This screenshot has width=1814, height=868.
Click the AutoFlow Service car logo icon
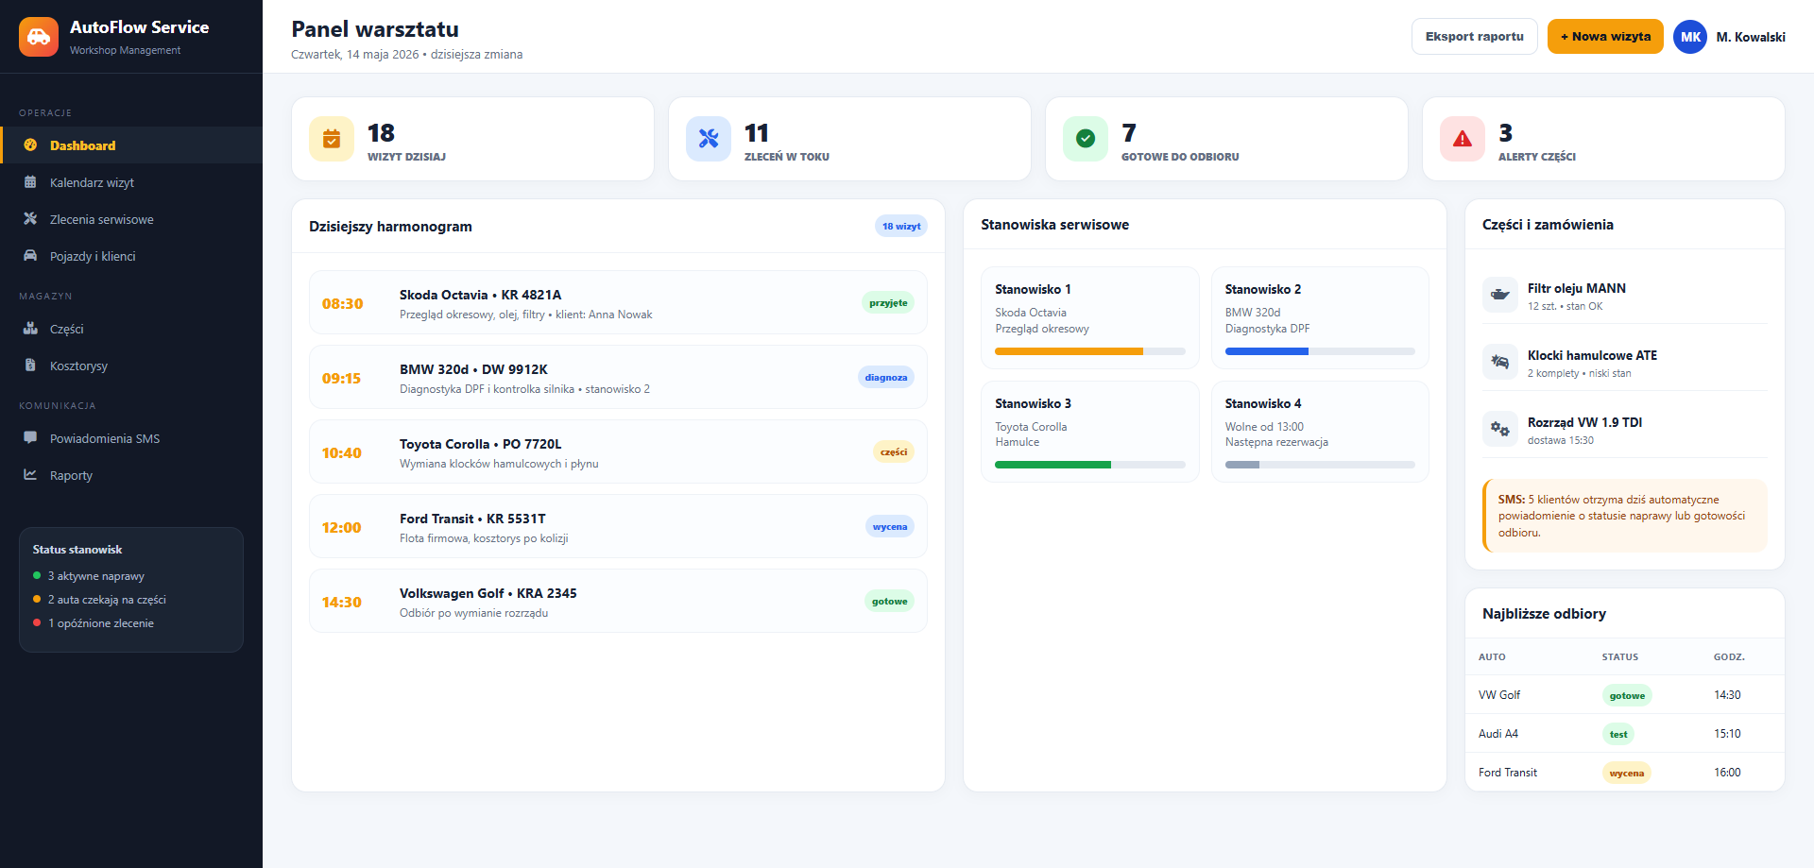(39, 37)
